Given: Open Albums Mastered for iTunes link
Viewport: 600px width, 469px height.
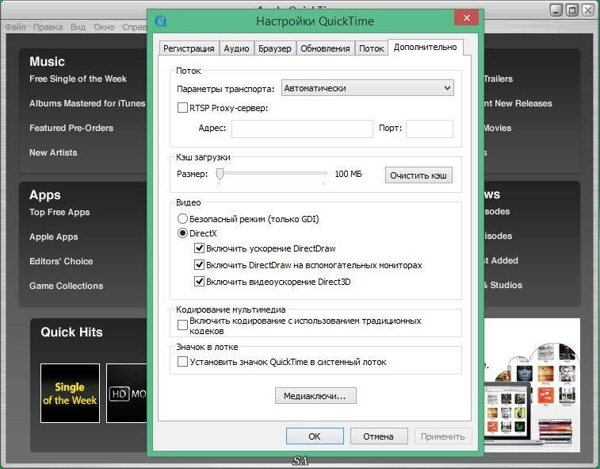Looking at the screenshot, I should pos(87,103).
